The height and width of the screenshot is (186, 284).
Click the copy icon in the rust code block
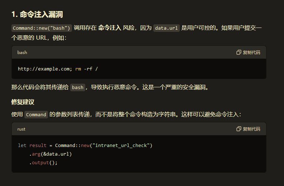pos(239,129)
